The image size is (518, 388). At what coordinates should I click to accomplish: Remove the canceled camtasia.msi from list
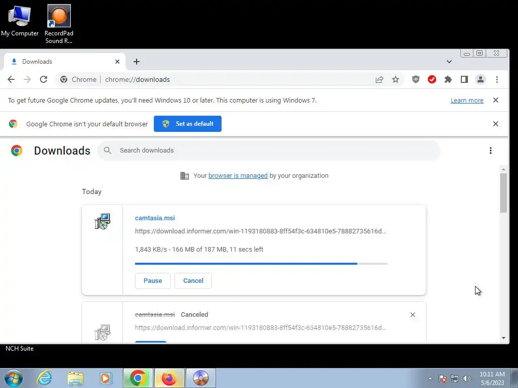pyautogui.click(x=413, y=315)
